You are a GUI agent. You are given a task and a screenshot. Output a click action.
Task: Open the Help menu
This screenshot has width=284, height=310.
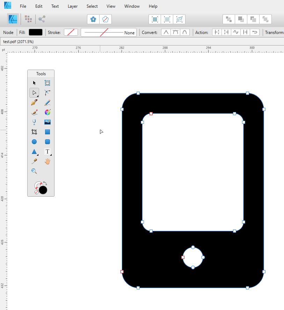click(x=153, y=6)
